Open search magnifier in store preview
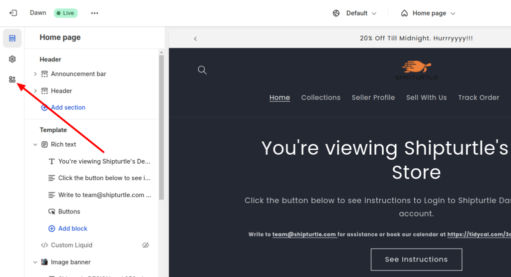This screenshot has height=277, width=511. (202, 70)
